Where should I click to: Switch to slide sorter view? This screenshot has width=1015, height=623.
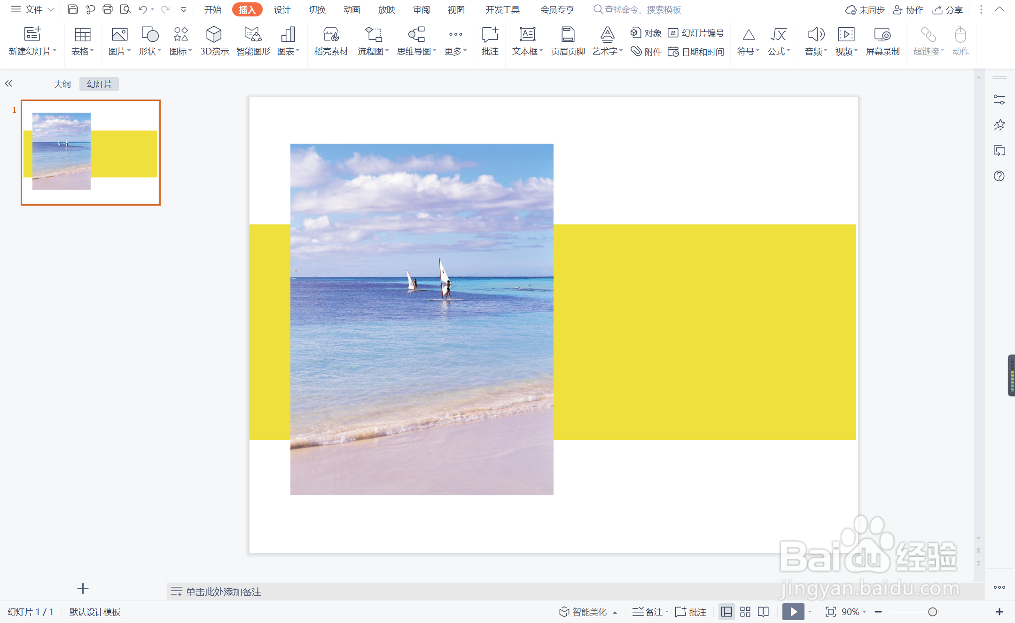(x=745, y=612)
